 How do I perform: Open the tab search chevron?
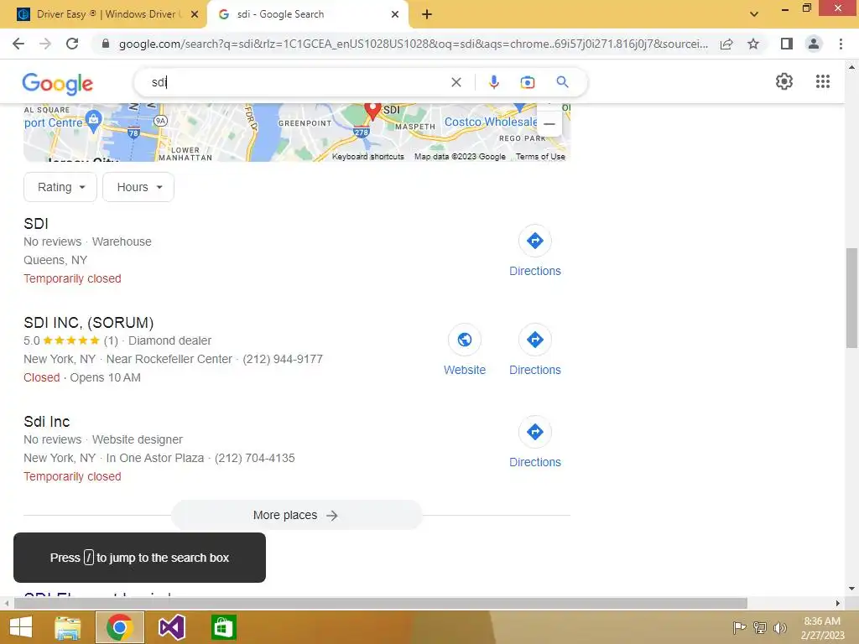[x=754, y=14]
